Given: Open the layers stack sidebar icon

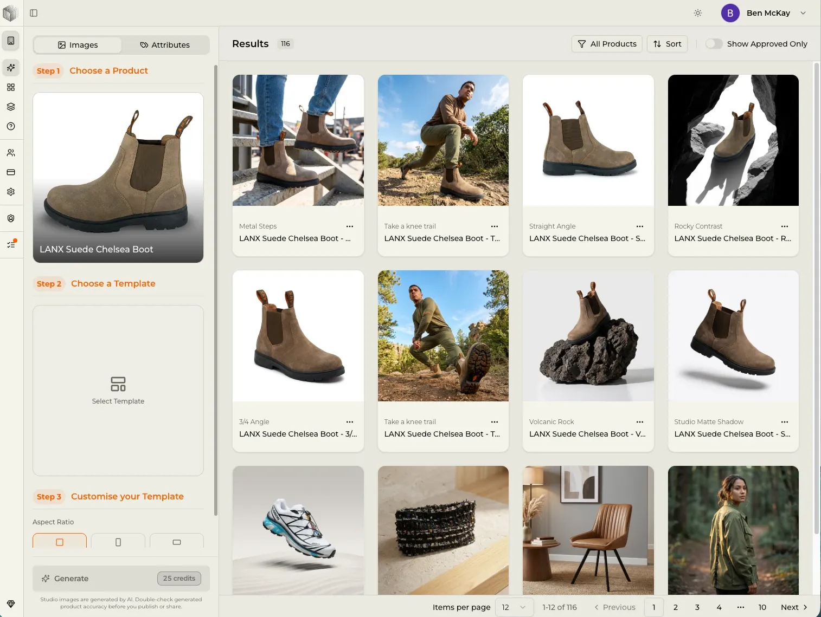Looking at the screenshot, I should (11, 107).
